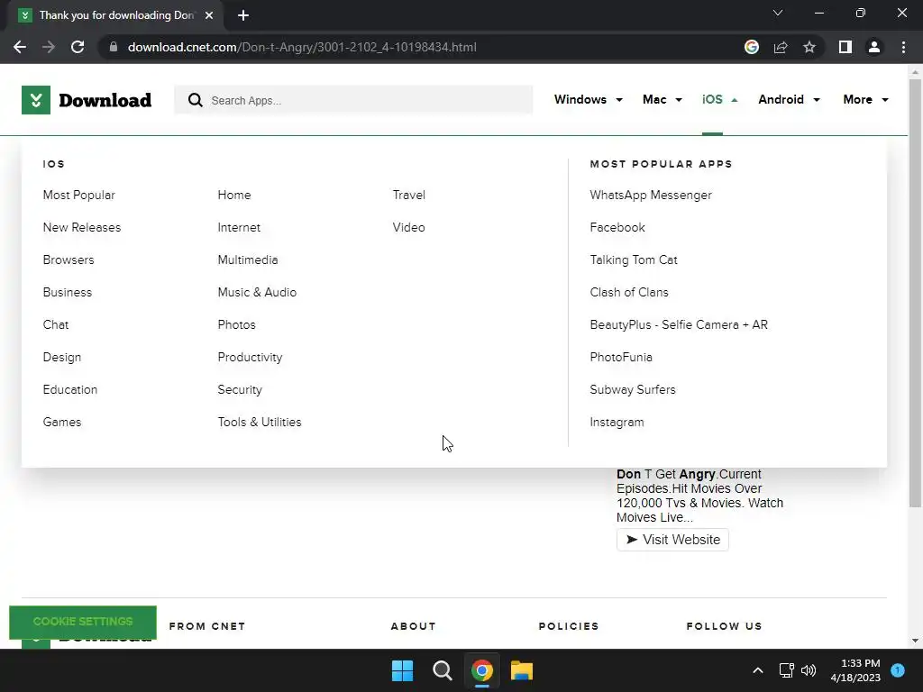Open Productivity category
This screenshot has width=923, height=692.
click(x=251, y=357)
